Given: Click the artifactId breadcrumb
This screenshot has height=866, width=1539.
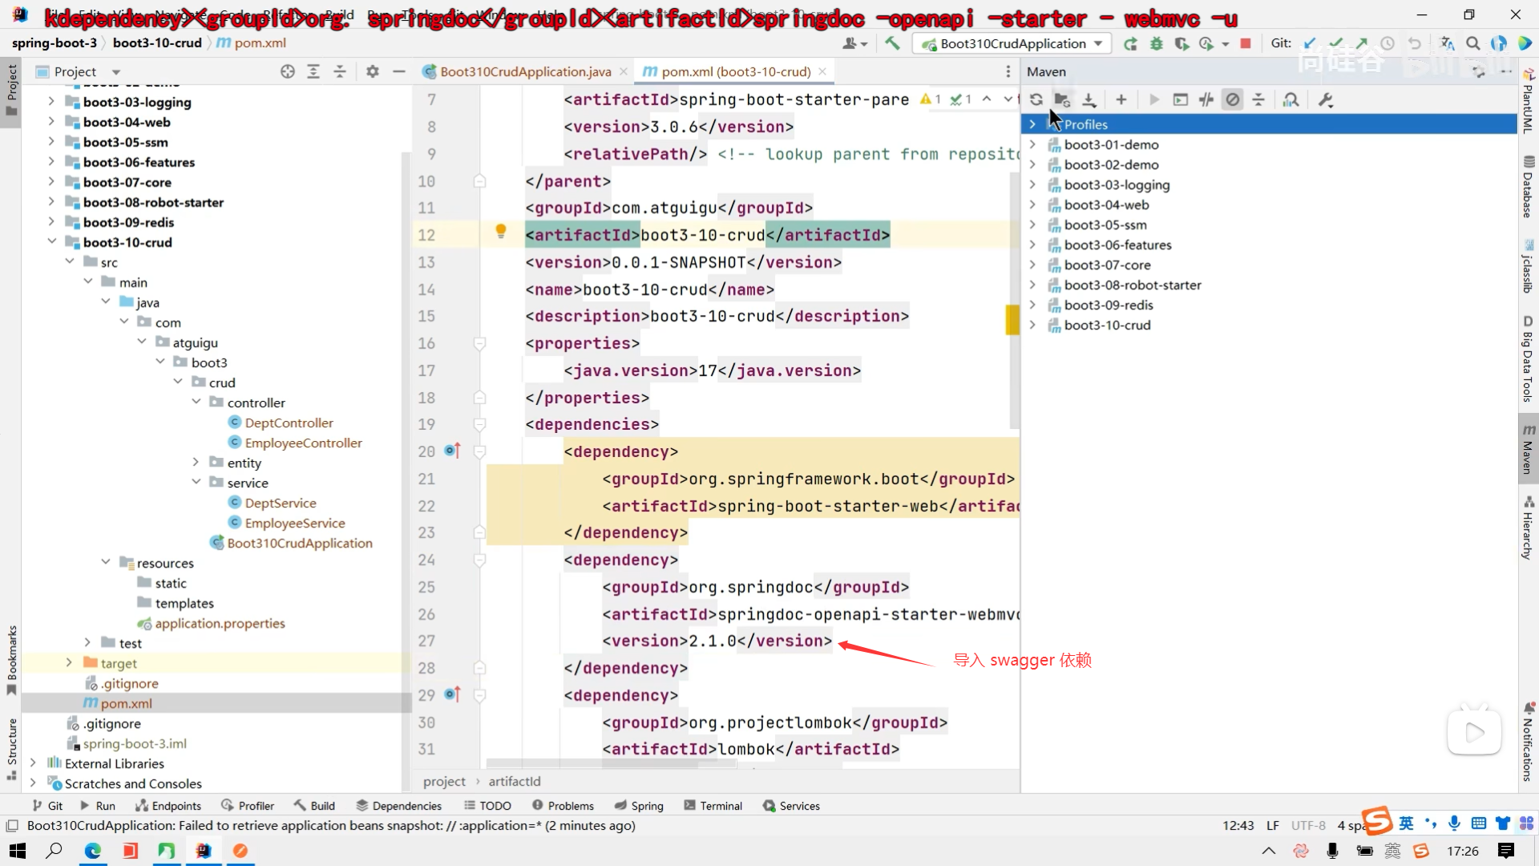Looking at the screenshot, I should (x=515, y=781).
